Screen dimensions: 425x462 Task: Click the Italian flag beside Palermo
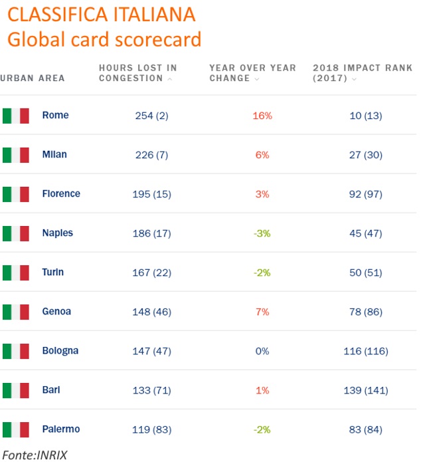click(15, 429)
